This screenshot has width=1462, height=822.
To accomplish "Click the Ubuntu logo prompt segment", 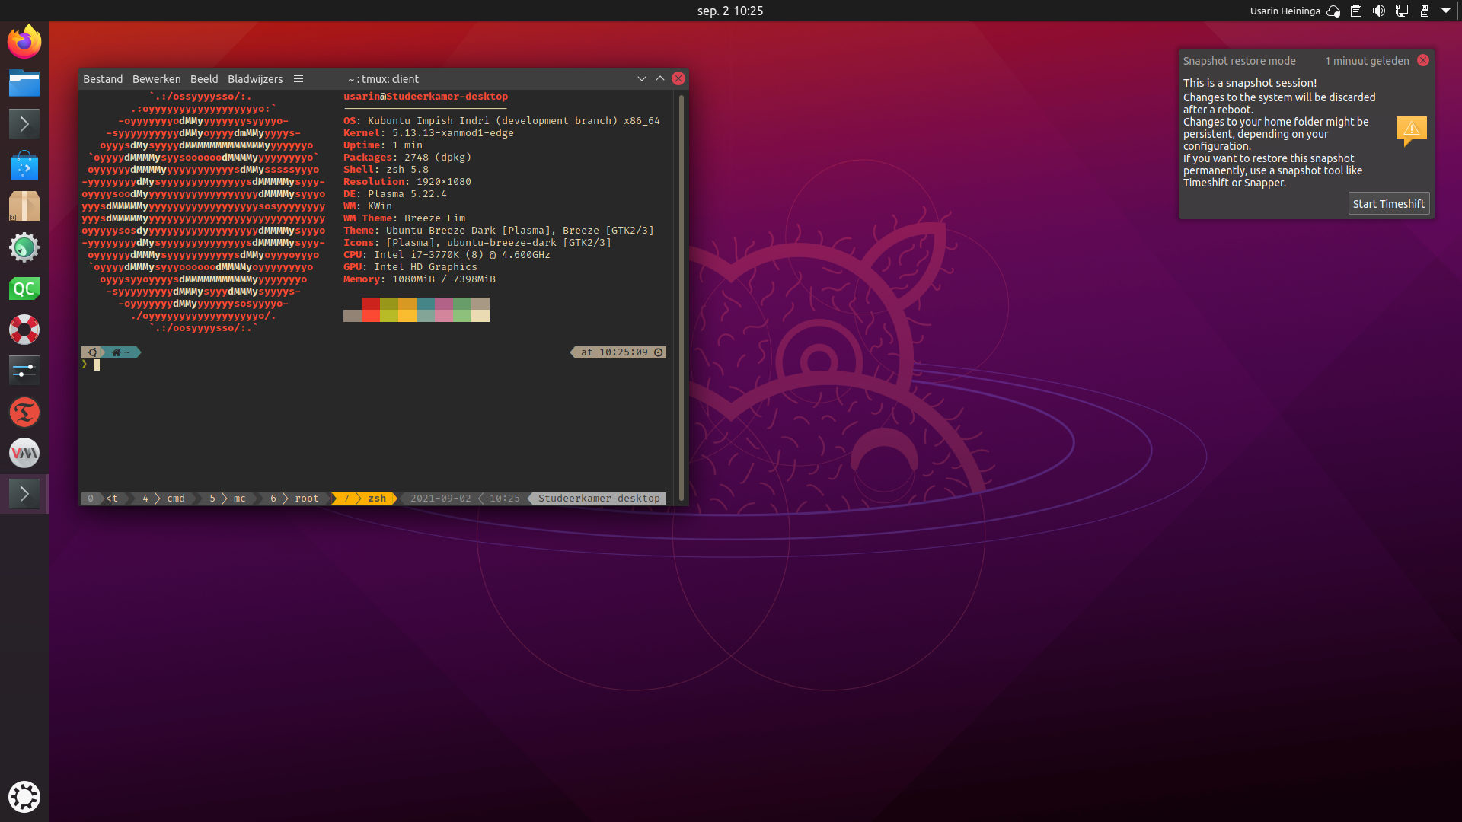I will (92, 352).
